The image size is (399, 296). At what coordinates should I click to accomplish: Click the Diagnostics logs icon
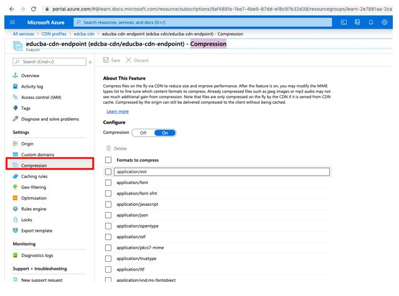click(16, 255)
